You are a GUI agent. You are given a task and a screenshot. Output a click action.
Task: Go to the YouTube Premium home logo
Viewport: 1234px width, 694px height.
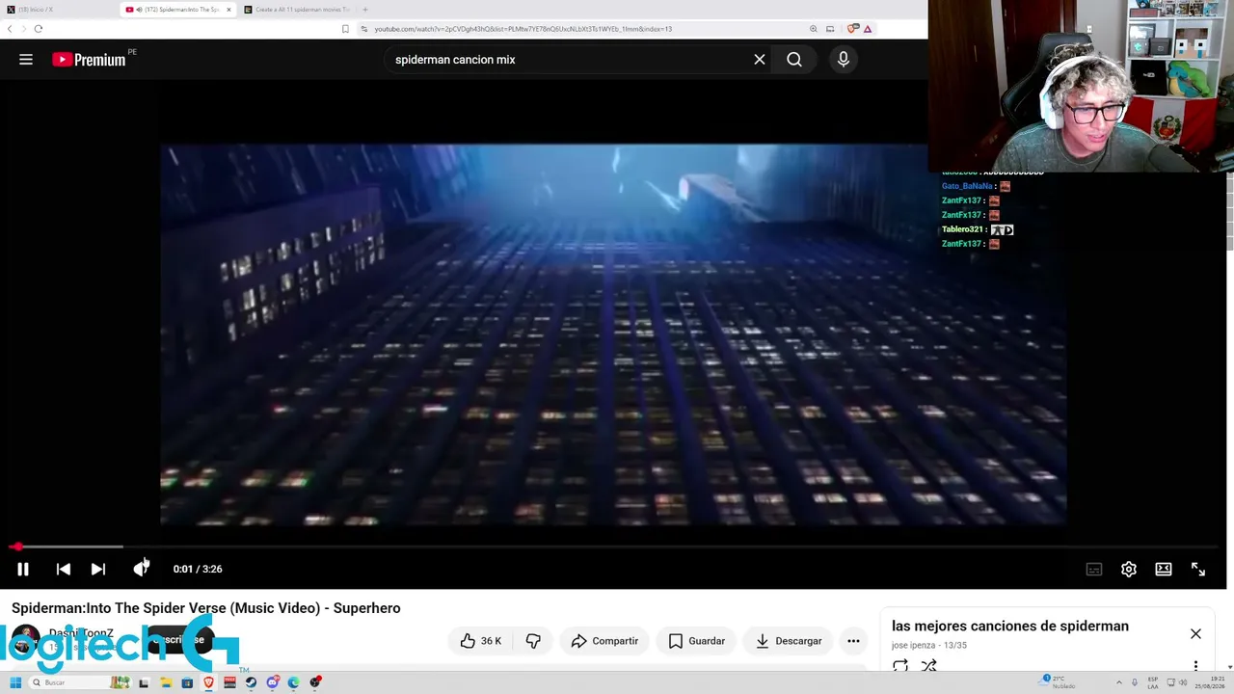click(x=90, y=60)
